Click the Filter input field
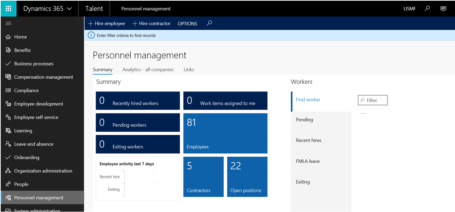455x212 pixels. [373, 100]
